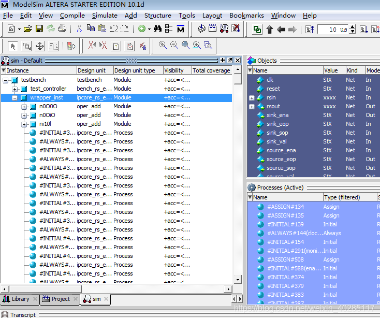Click the Zoom Out magnifier icon
Screen dimensions: 380x318
tap(174, 45)
